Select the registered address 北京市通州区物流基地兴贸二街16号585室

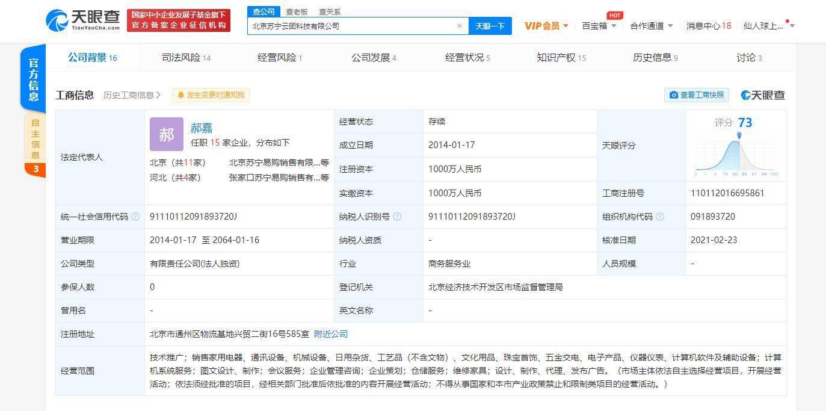point(229,334)
